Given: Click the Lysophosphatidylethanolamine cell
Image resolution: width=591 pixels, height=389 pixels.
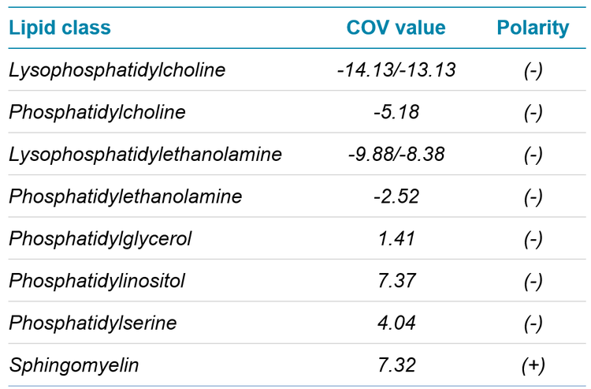Looking at the screenshot, I should [x=145, y=155].
